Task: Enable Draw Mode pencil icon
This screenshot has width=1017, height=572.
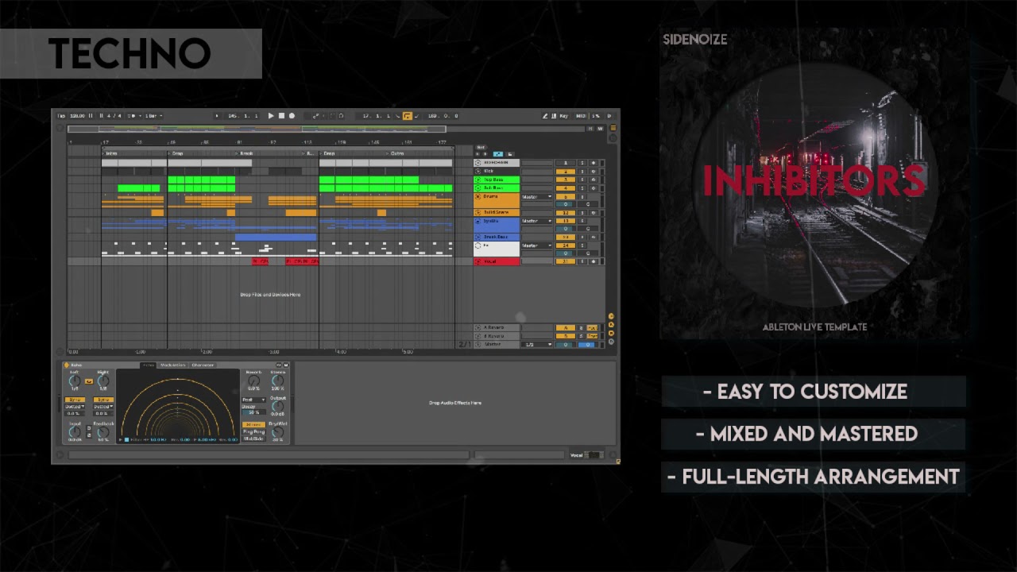Action: pyautogui.click(x=545, y=116)
